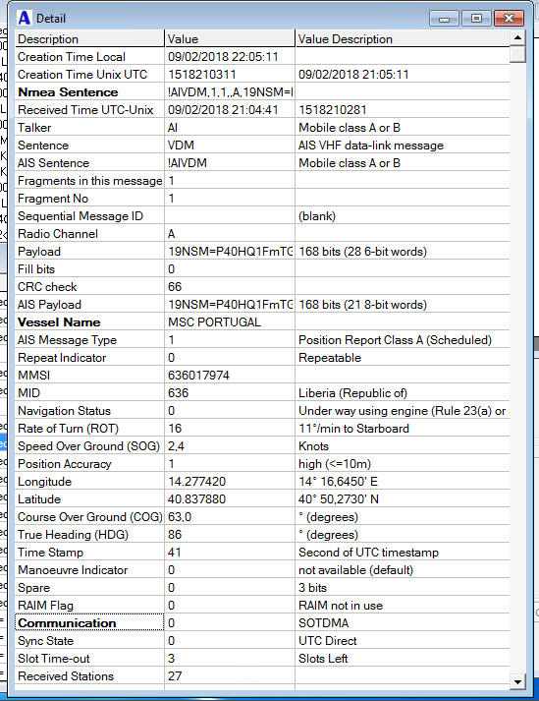Click Under way using engine description
This screenshot has width=539, height=701.
click(x=402, y=410)
